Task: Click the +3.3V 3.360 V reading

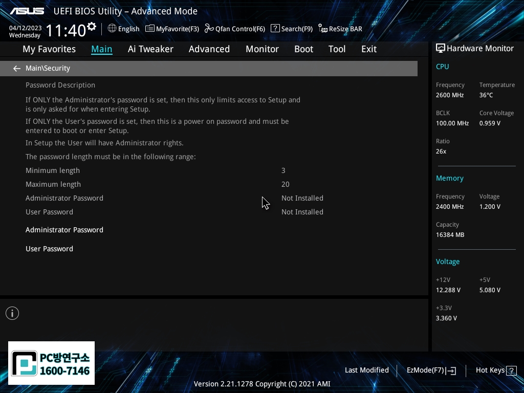Action: tap(446, 318)
